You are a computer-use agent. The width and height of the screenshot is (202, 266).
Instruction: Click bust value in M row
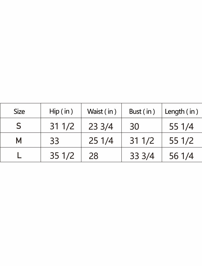click(x=142, y=141)
